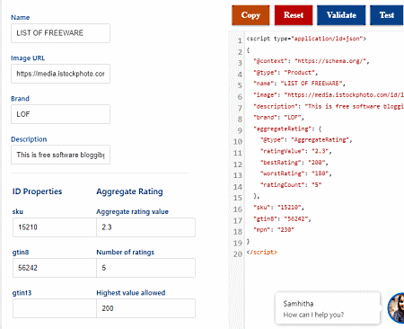Click the "@context" schema.org code line
Viewport: 404px width, 329px height.
(x=312, y=61)
